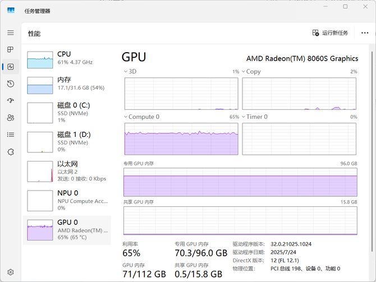Open the Users page icon
This screenshot has height=282, width=376.
(10, 118)
